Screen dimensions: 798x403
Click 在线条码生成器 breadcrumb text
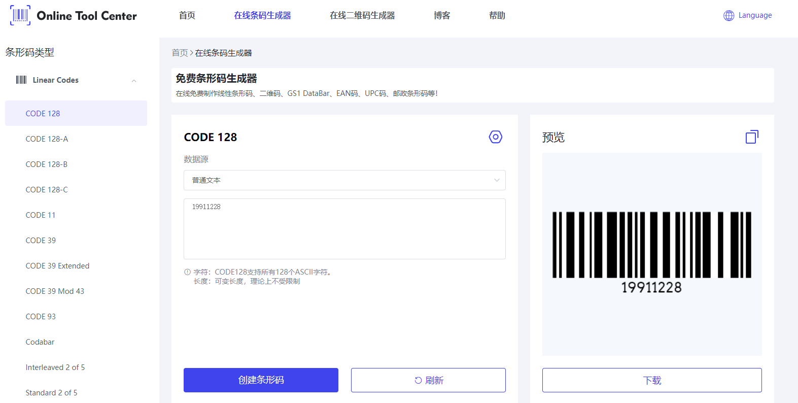tap(223, 53)
